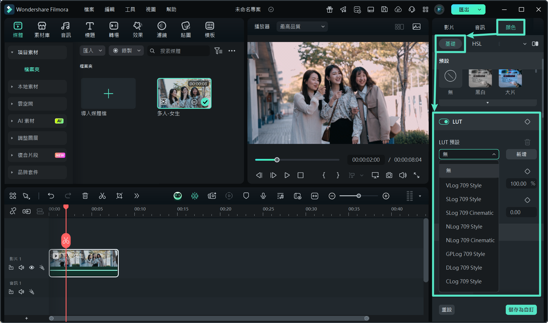548x323 pixels.
Task: Open the 最高品質 playback quality dropdown
Action: click(x=302, y=27)
